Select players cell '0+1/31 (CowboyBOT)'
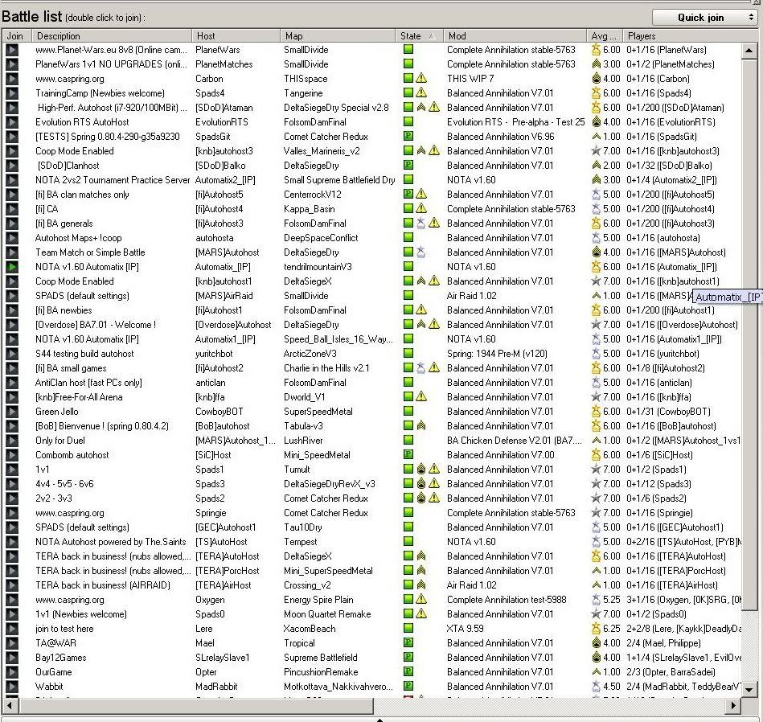763x722 pixels. (668, 412)
